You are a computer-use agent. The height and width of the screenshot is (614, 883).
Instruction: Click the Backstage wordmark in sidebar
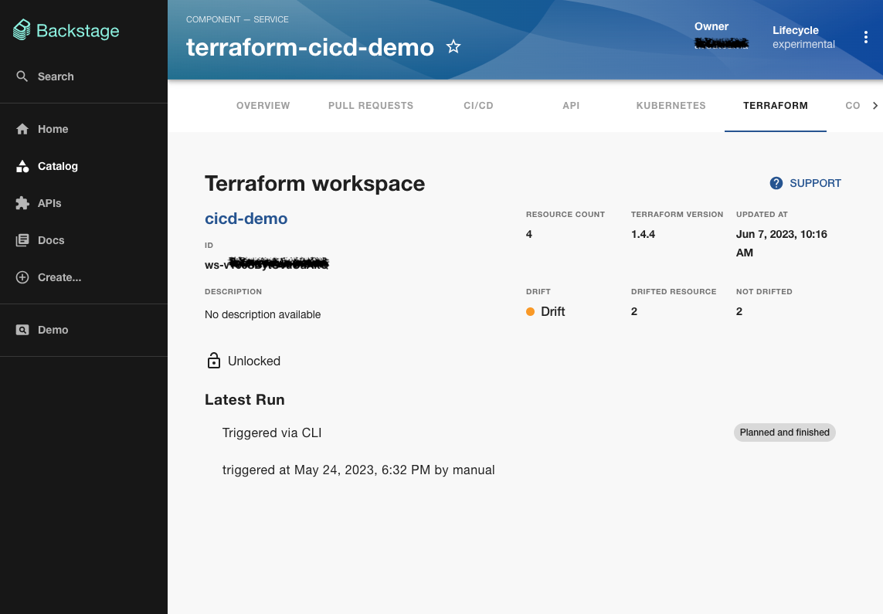coord(78,30)
